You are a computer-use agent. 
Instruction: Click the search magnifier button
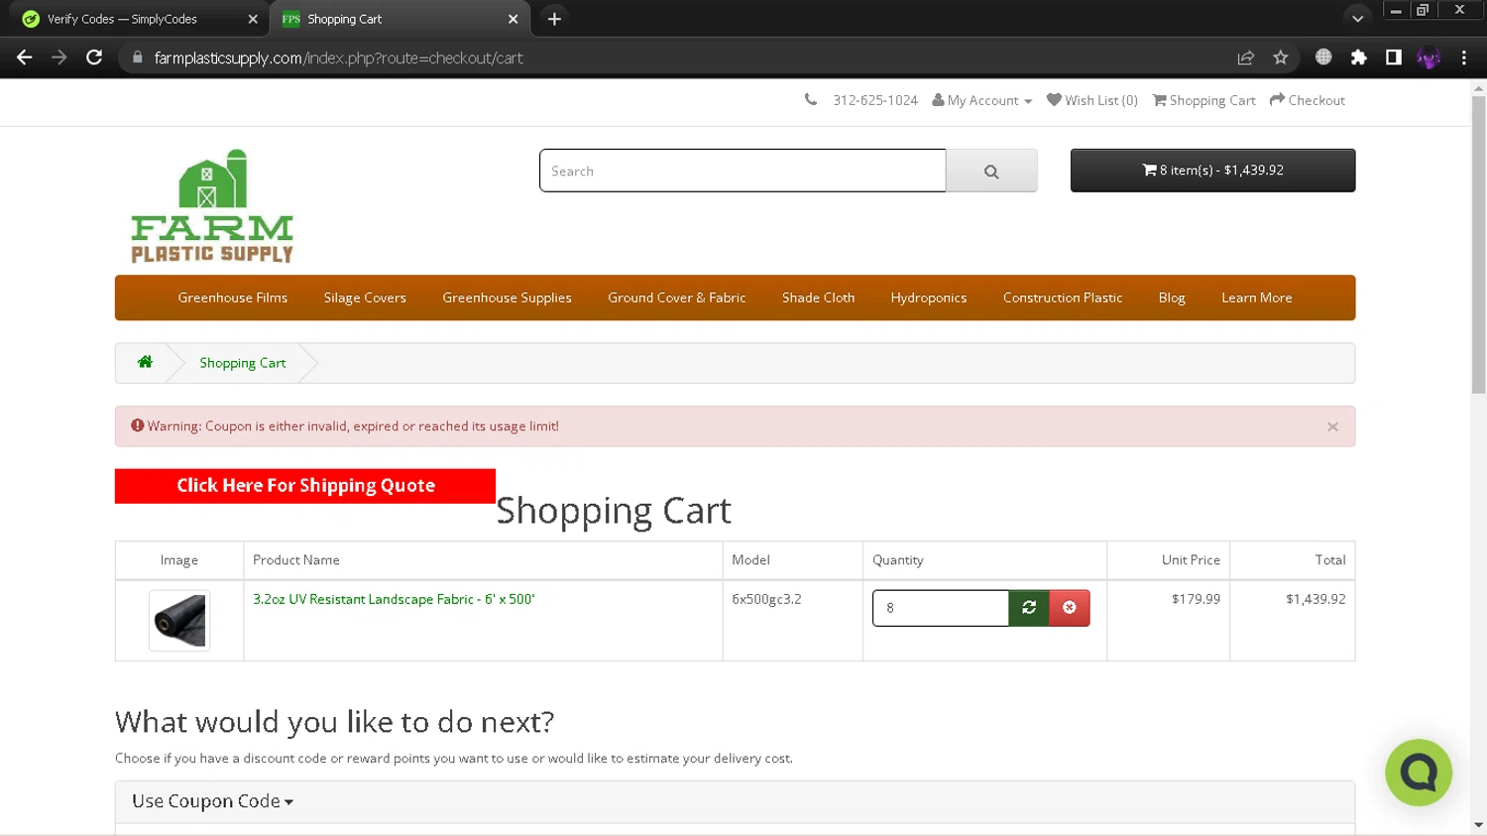coord(991,171)
